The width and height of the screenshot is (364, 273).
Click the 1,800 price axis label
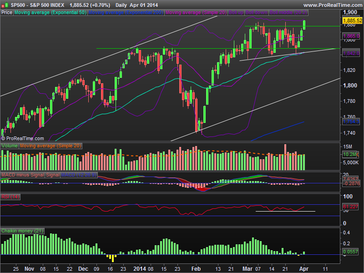pos(350,86)
